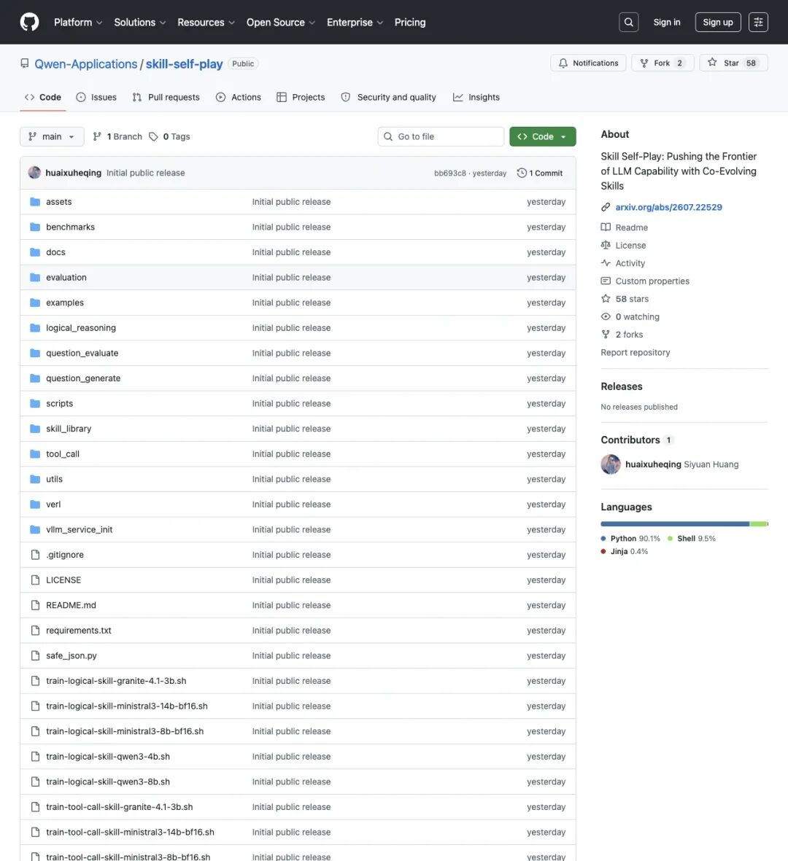Image resolution: width=788 pixels, height=861 pixels.
Task: Click the Sign up button
Action: pyautogui.click(x=718, y=22)
